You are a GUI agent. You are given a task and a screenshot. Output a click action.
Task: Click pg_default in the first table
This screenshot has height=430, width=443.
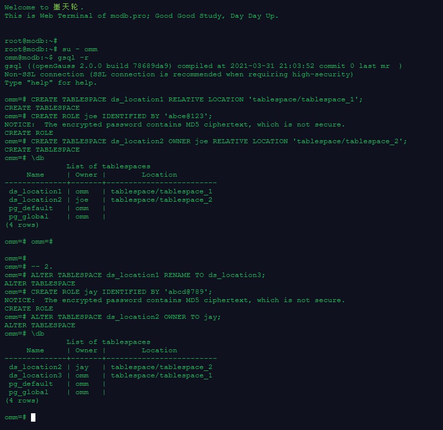tap(31, 209)
